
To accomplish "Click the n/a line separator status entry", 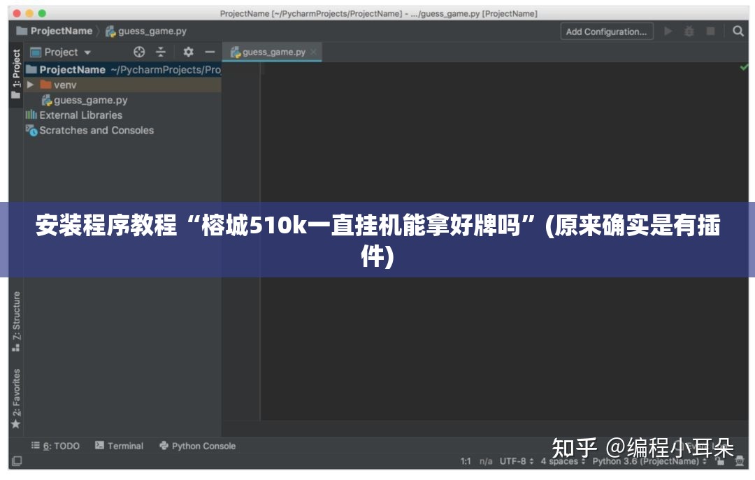I will point(486,461).
